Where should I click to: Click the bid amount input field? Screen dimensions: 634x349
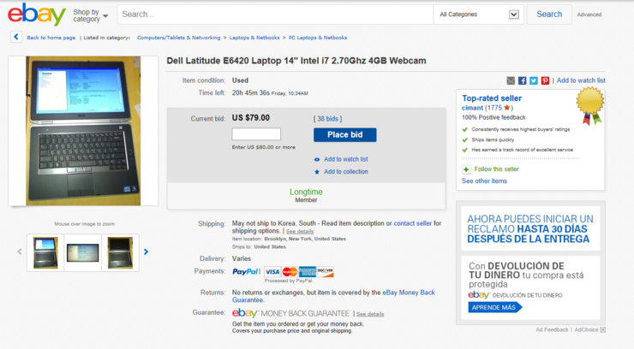pyautogui.click(x=256, y=134)
